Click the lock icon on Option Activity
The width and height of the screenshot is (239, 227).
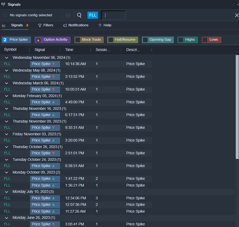38,40
